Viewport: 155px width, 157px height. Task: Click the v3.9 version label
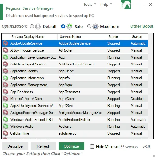point(146,146)
